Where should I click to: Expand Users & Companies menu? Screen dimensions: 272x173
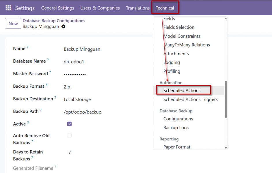[100, 8]
